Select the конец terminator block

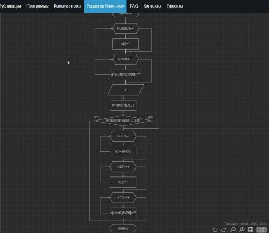click(123, 228)
